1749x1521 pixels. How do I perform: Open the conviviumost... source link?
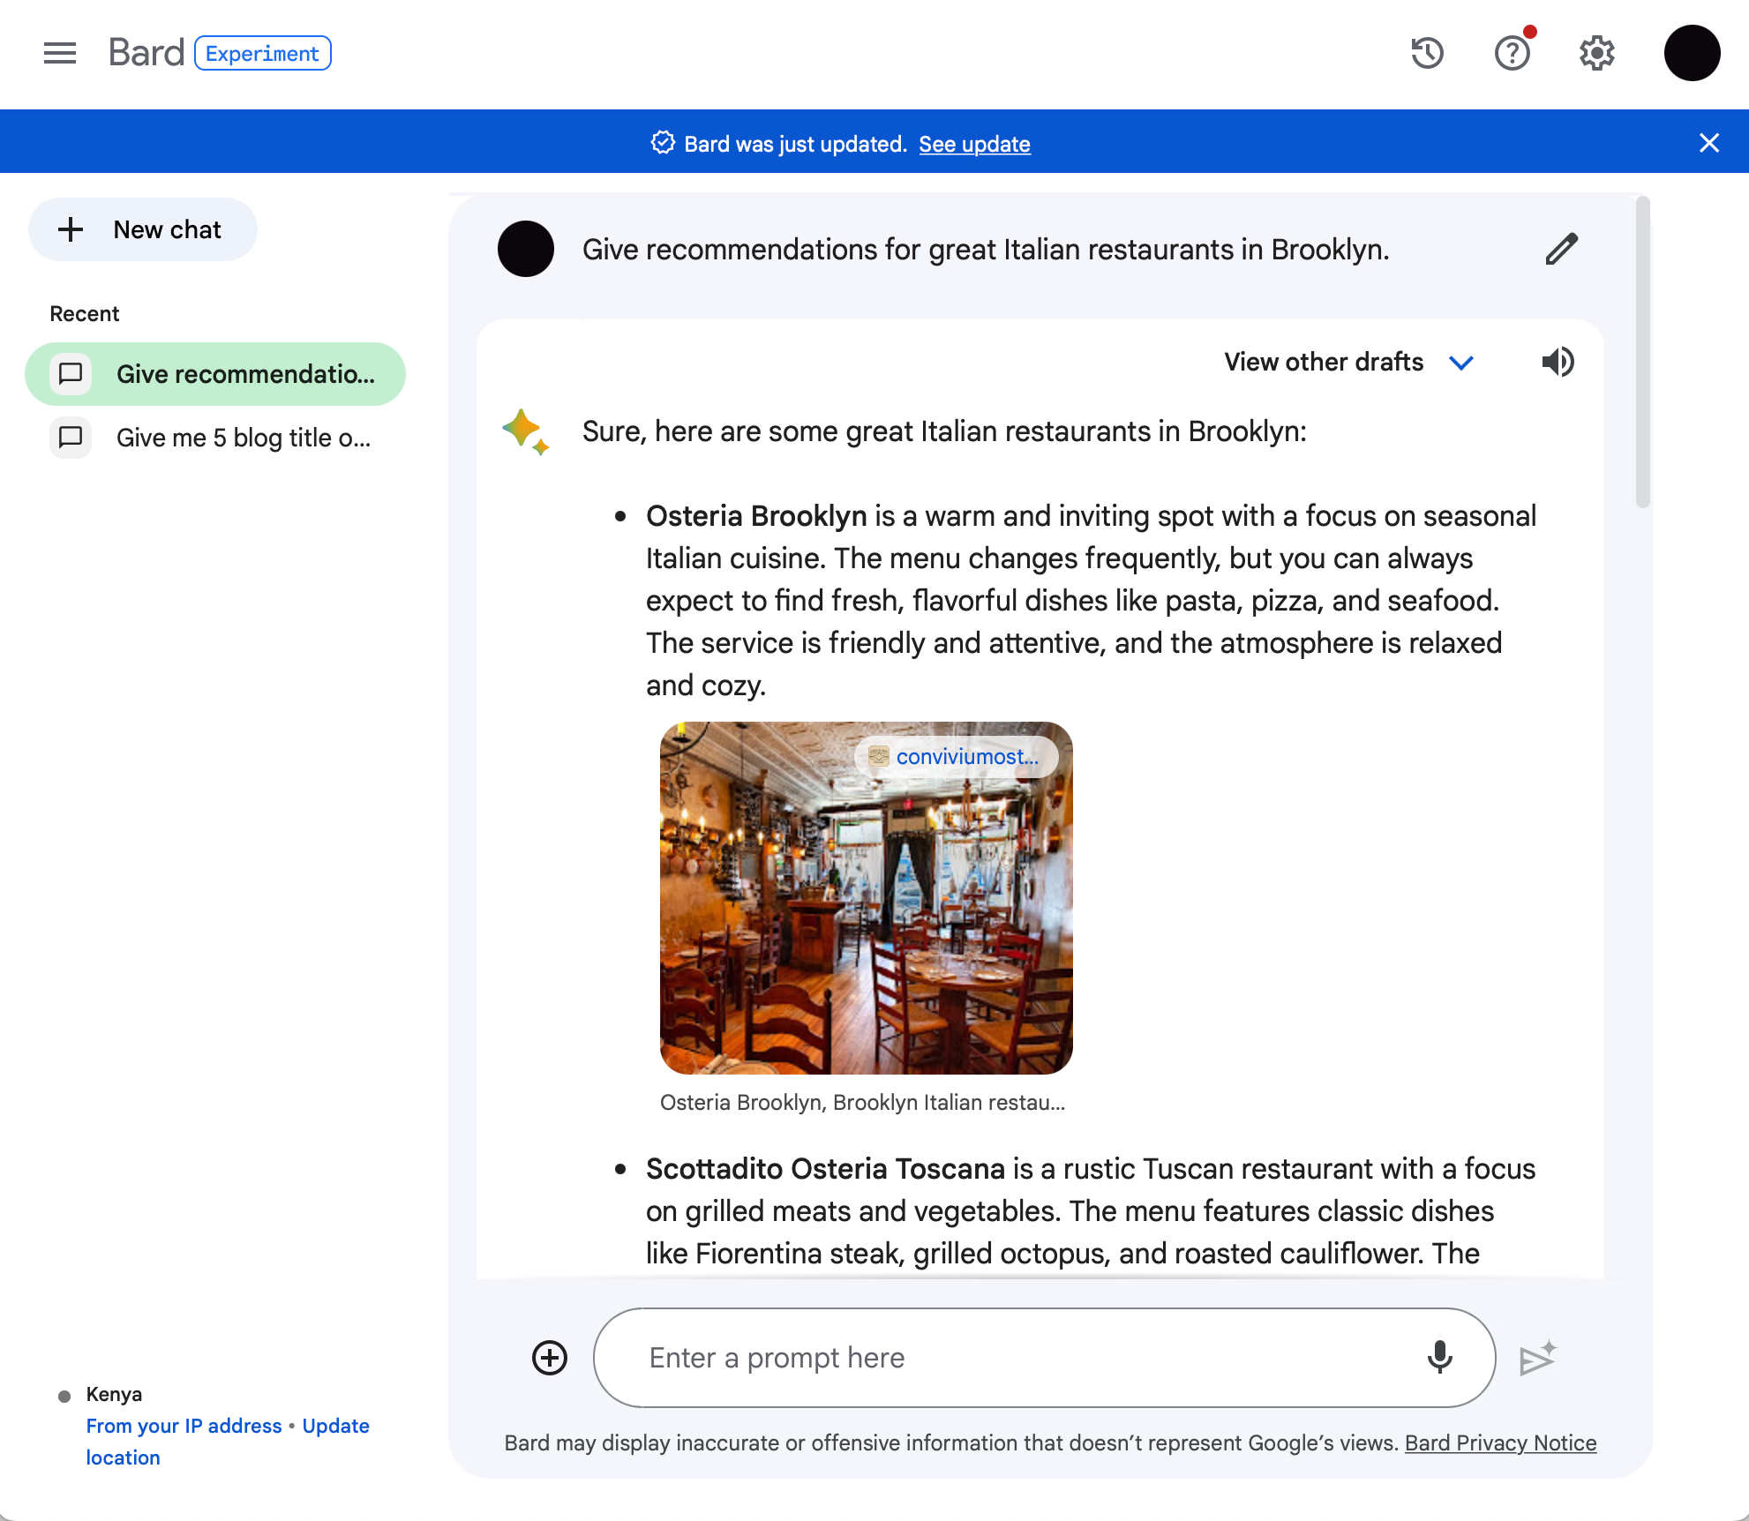pyautogui.click(x=957, y=757)
